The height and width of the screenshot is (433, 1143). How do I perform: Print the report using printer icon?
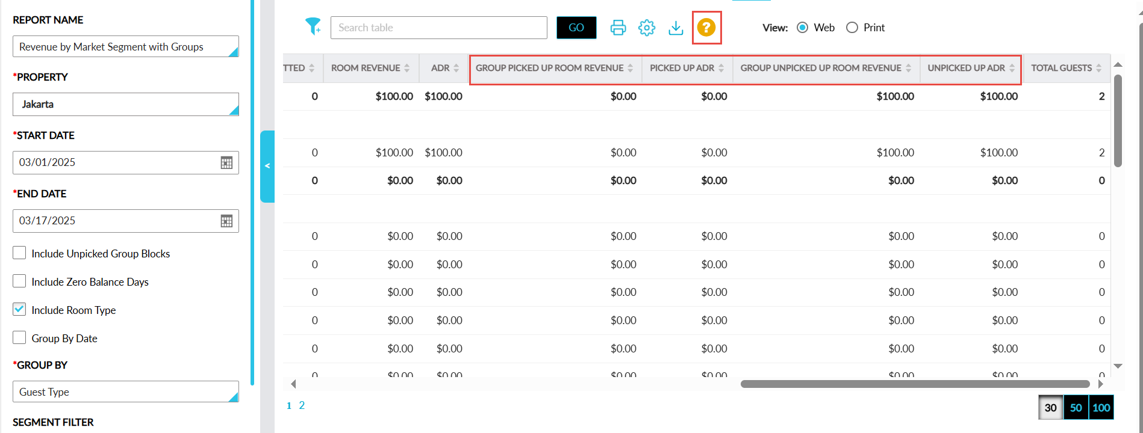click(618, 28)
